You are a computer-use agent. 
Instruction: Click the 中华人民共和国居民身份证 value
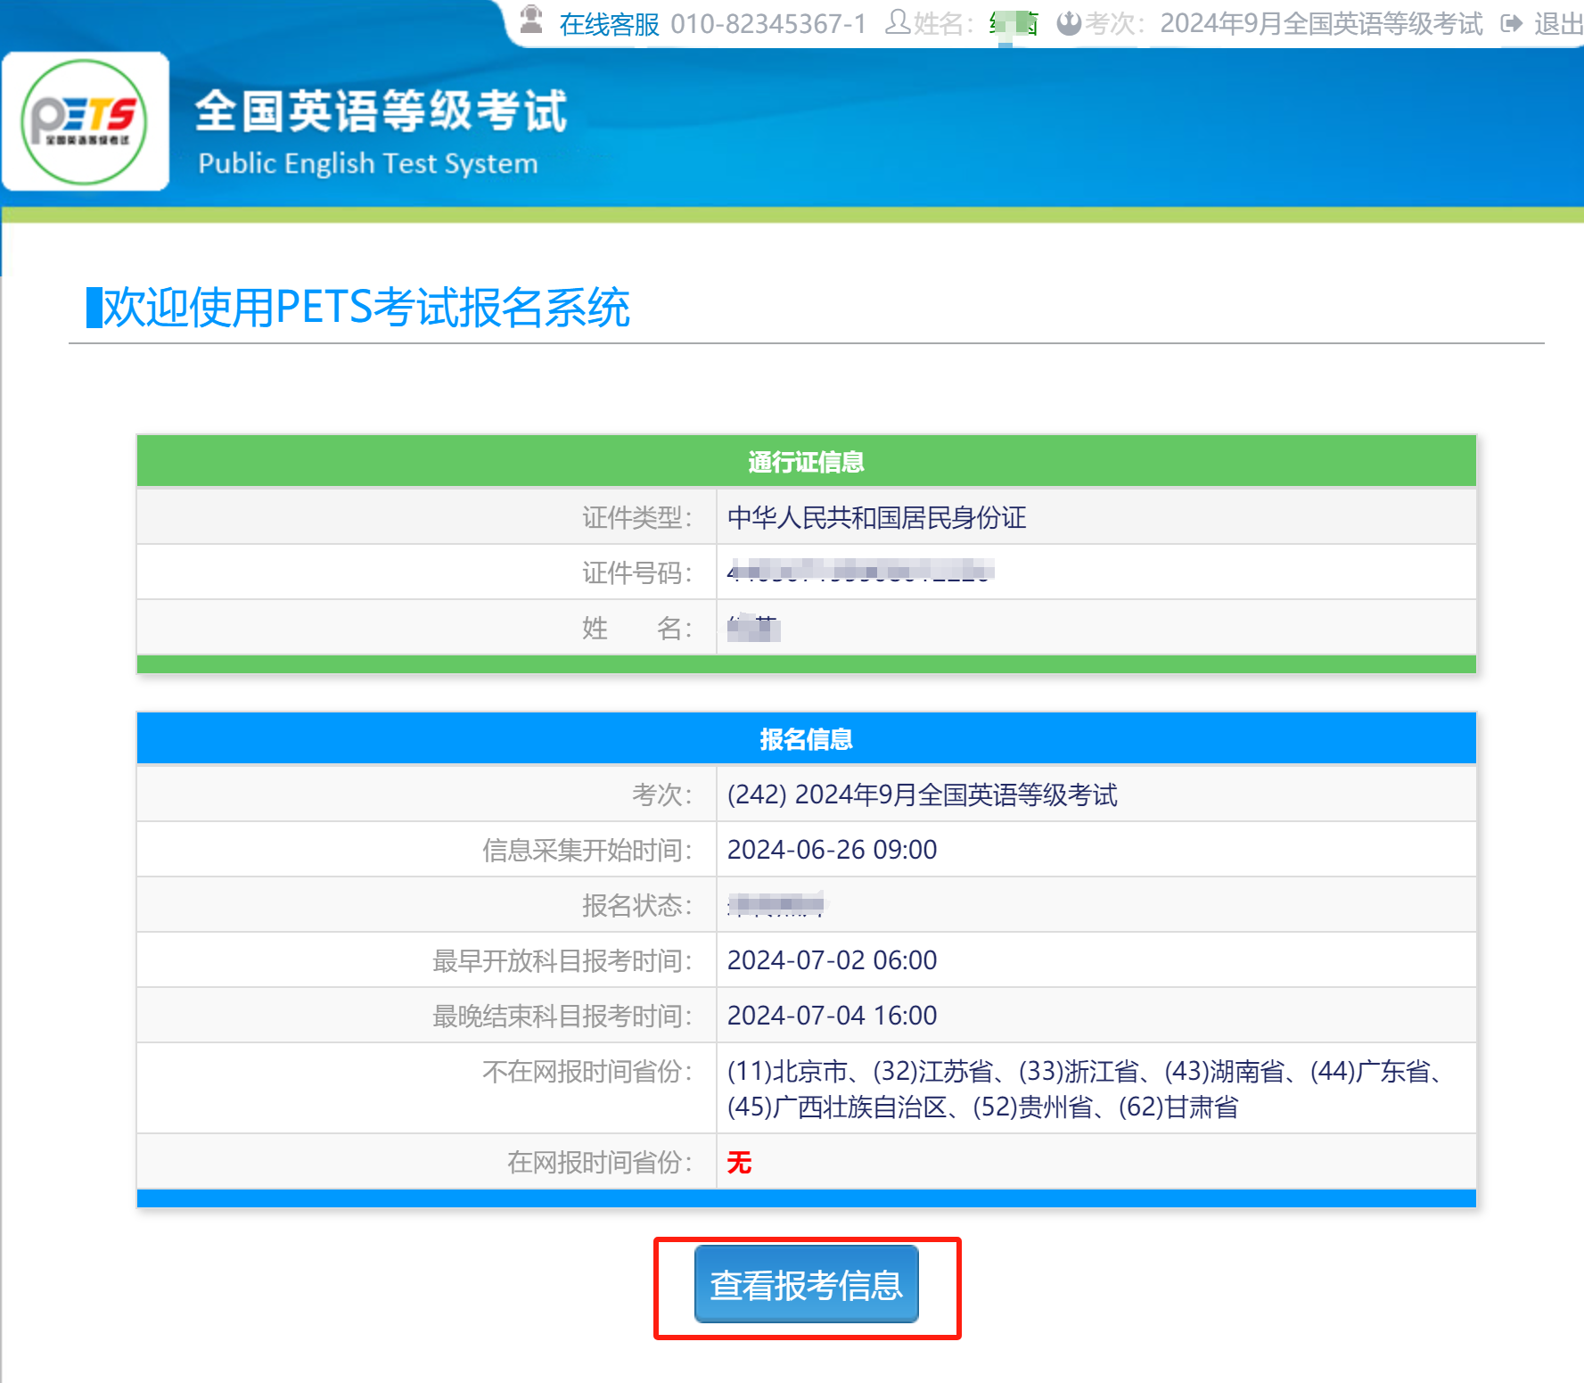pos(876,517)
